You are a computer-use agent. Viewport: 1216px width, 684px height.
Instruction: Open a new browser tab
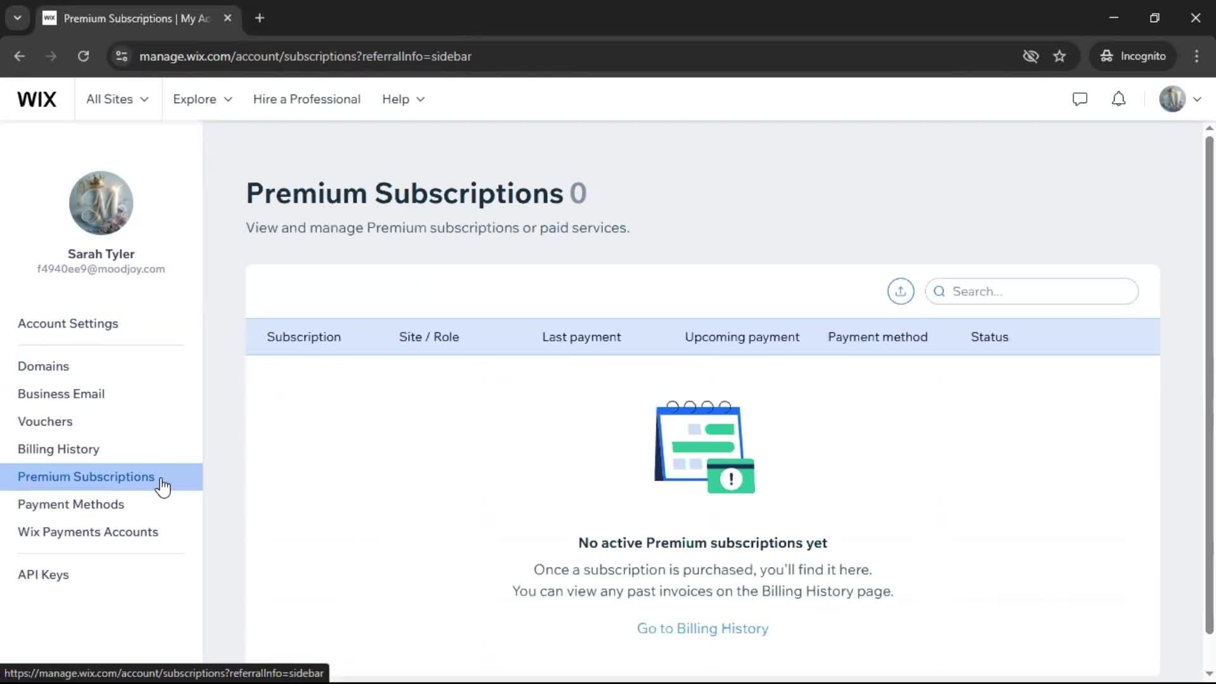tap(260, 18)
